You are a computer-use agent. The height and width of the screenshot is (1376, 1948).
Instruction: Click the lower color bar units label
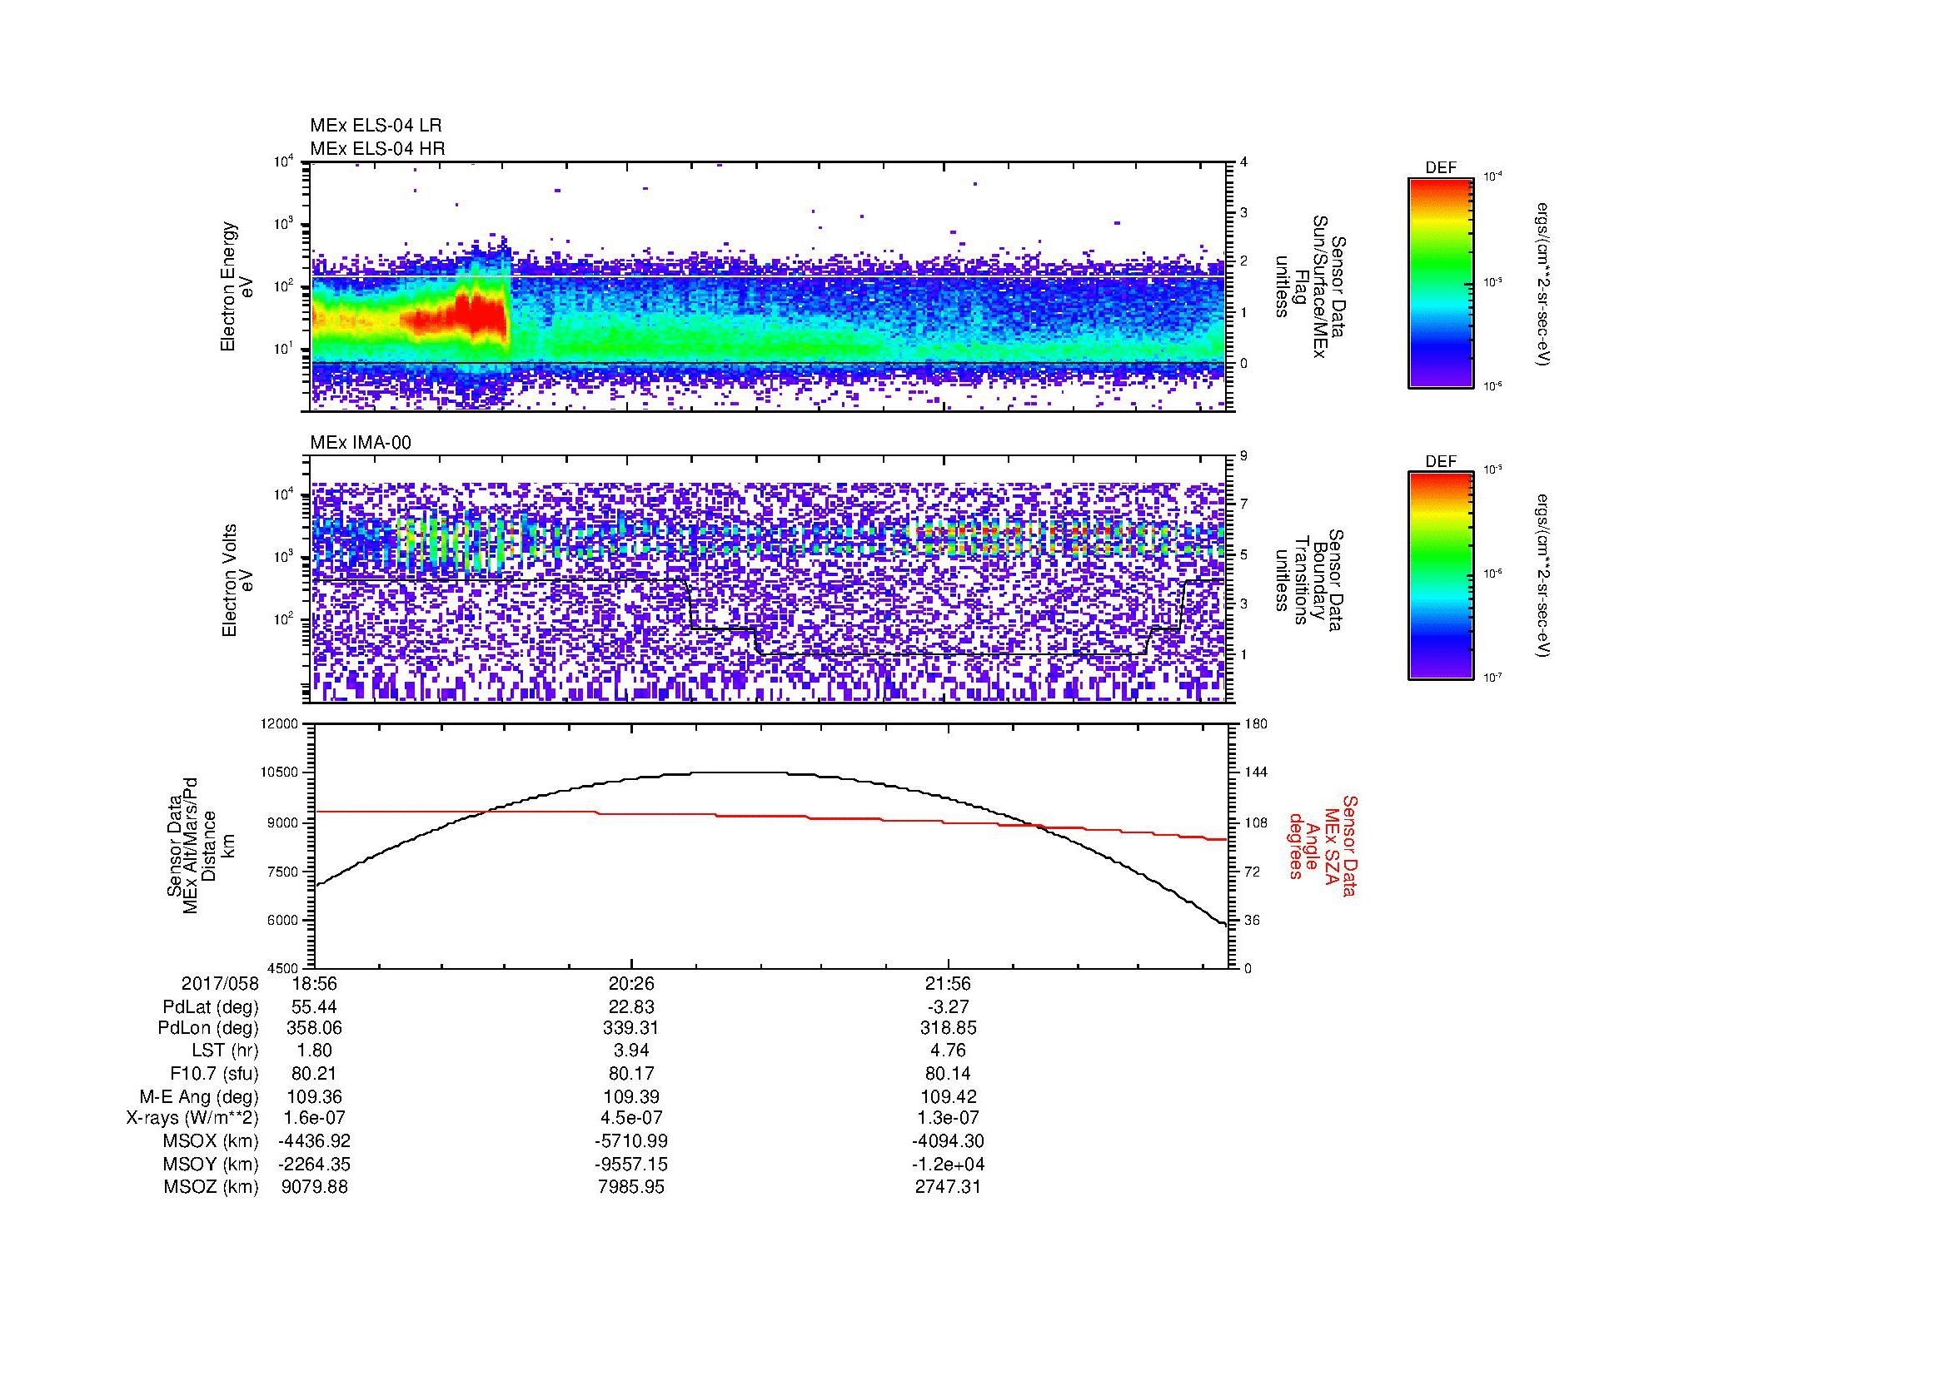(x=1543, y=576)
